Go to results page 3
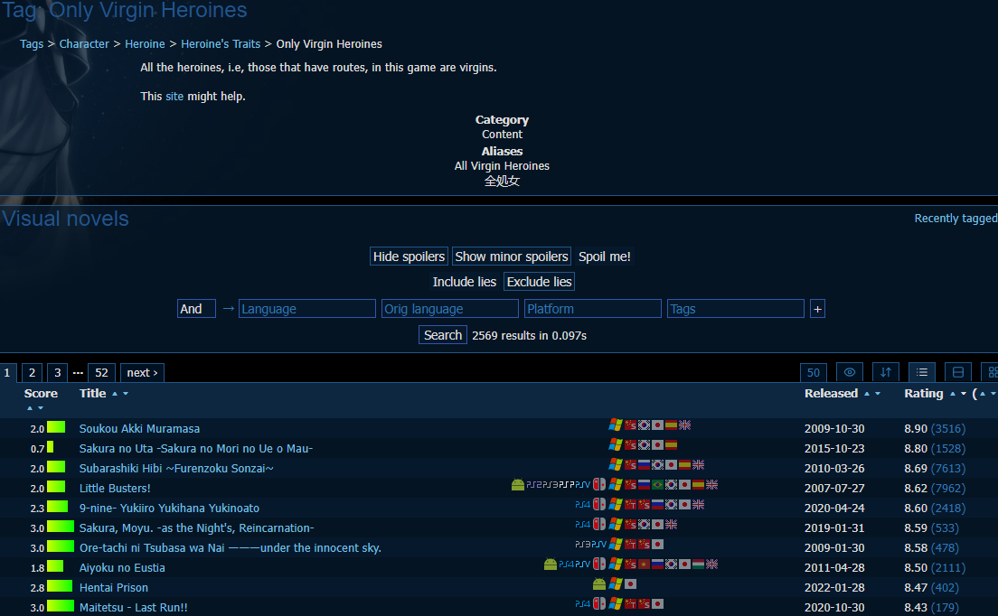 click(x=57, y=372)
